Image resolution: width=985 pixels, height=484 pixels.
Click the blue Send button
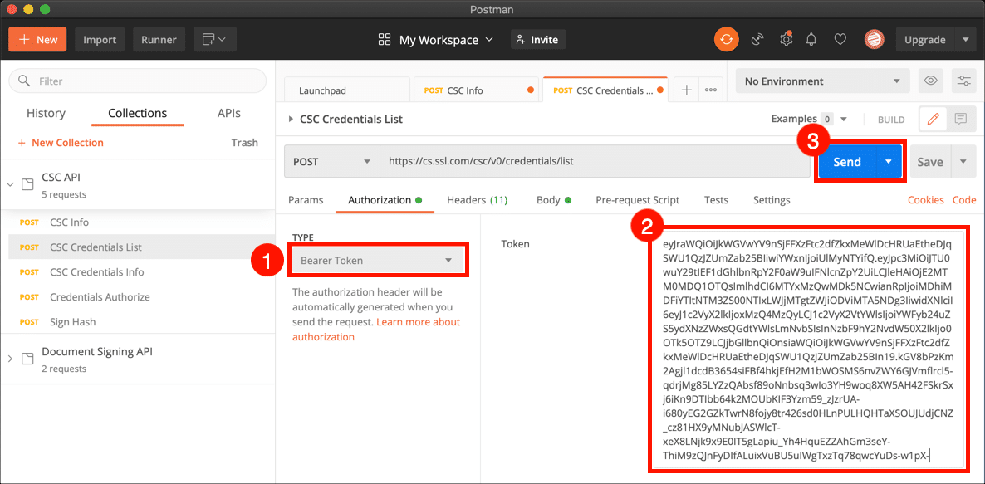click(x=846, y=162)
